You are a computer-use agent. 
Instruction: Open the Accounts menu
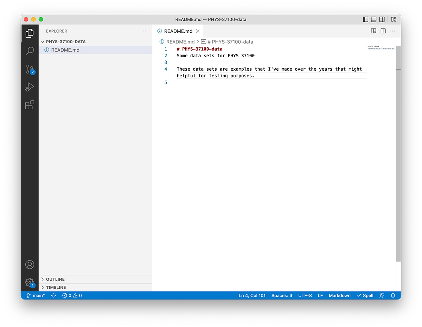click(30, 264)
